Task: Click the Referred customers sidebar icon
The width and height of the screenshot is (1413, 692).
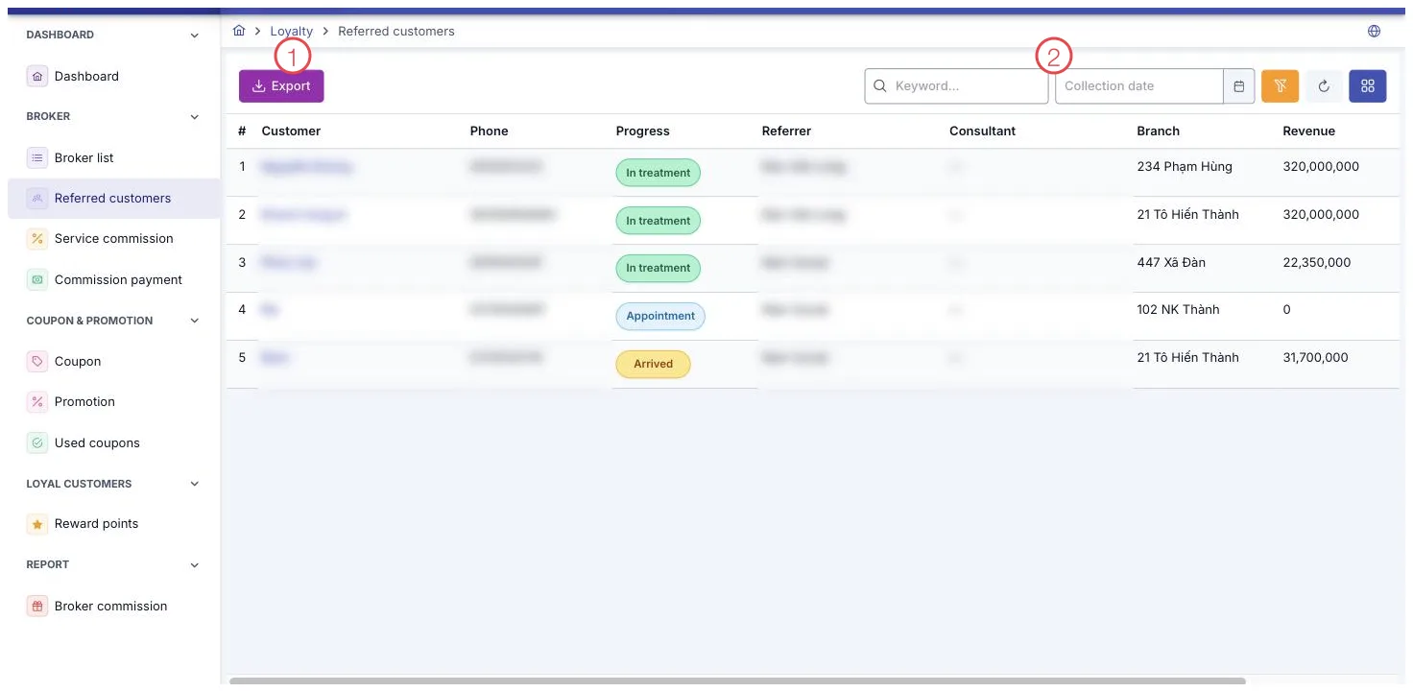Action: point(36,198)
